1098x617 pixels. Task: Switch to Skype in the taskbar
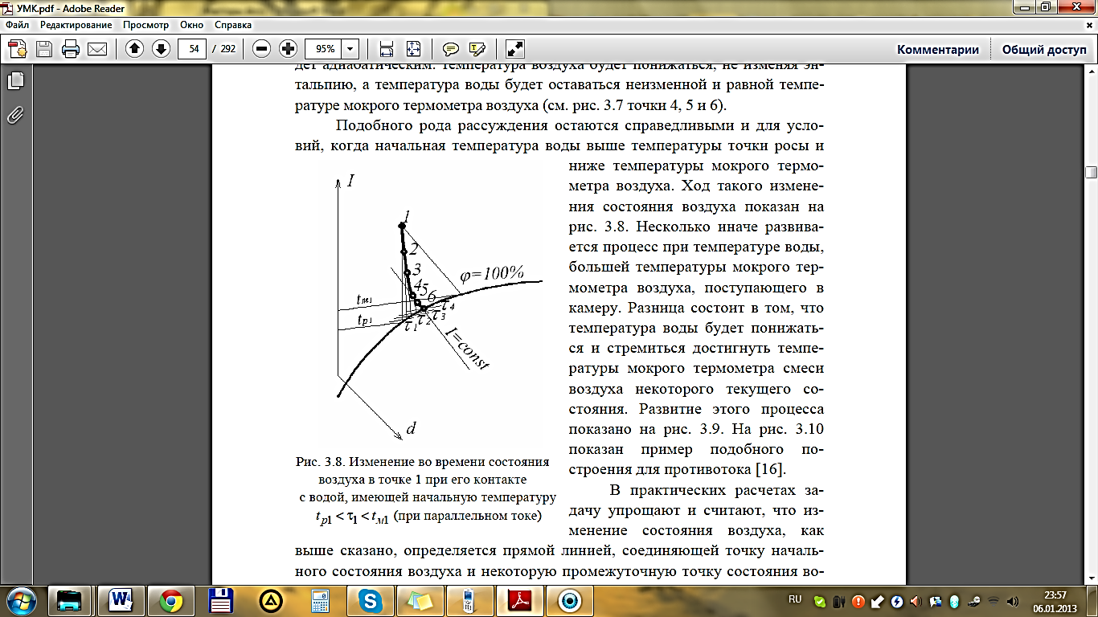(x=371, y=600)
